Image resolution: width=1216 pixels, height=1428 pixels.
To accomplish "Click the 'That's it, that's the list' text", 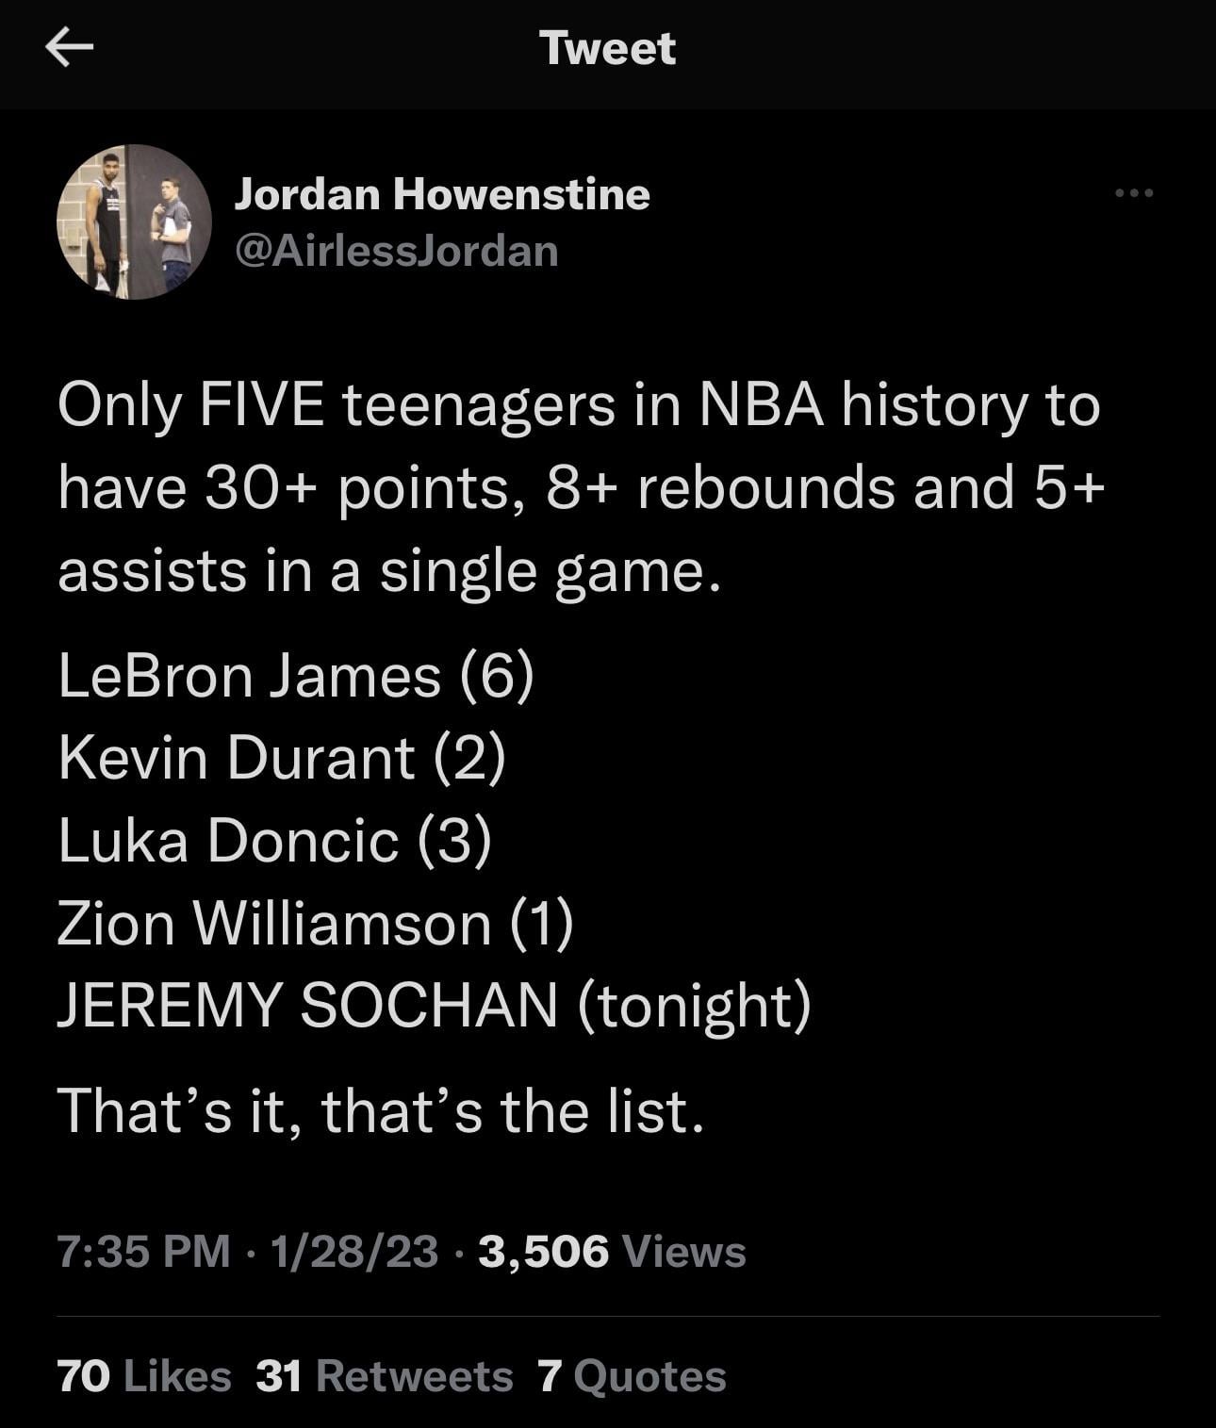I will (381, 1110).
